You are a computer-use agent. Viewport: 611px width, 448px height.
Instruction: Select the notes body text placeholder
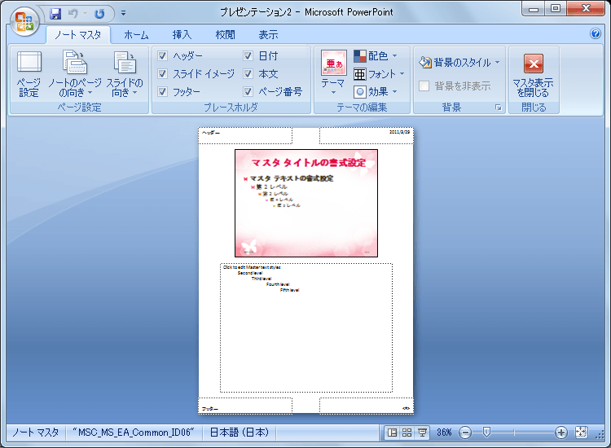(x=306, y=327)
